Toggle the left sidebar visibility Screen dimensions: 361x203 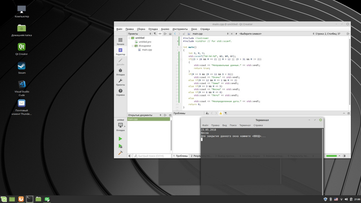pos(130,156)
